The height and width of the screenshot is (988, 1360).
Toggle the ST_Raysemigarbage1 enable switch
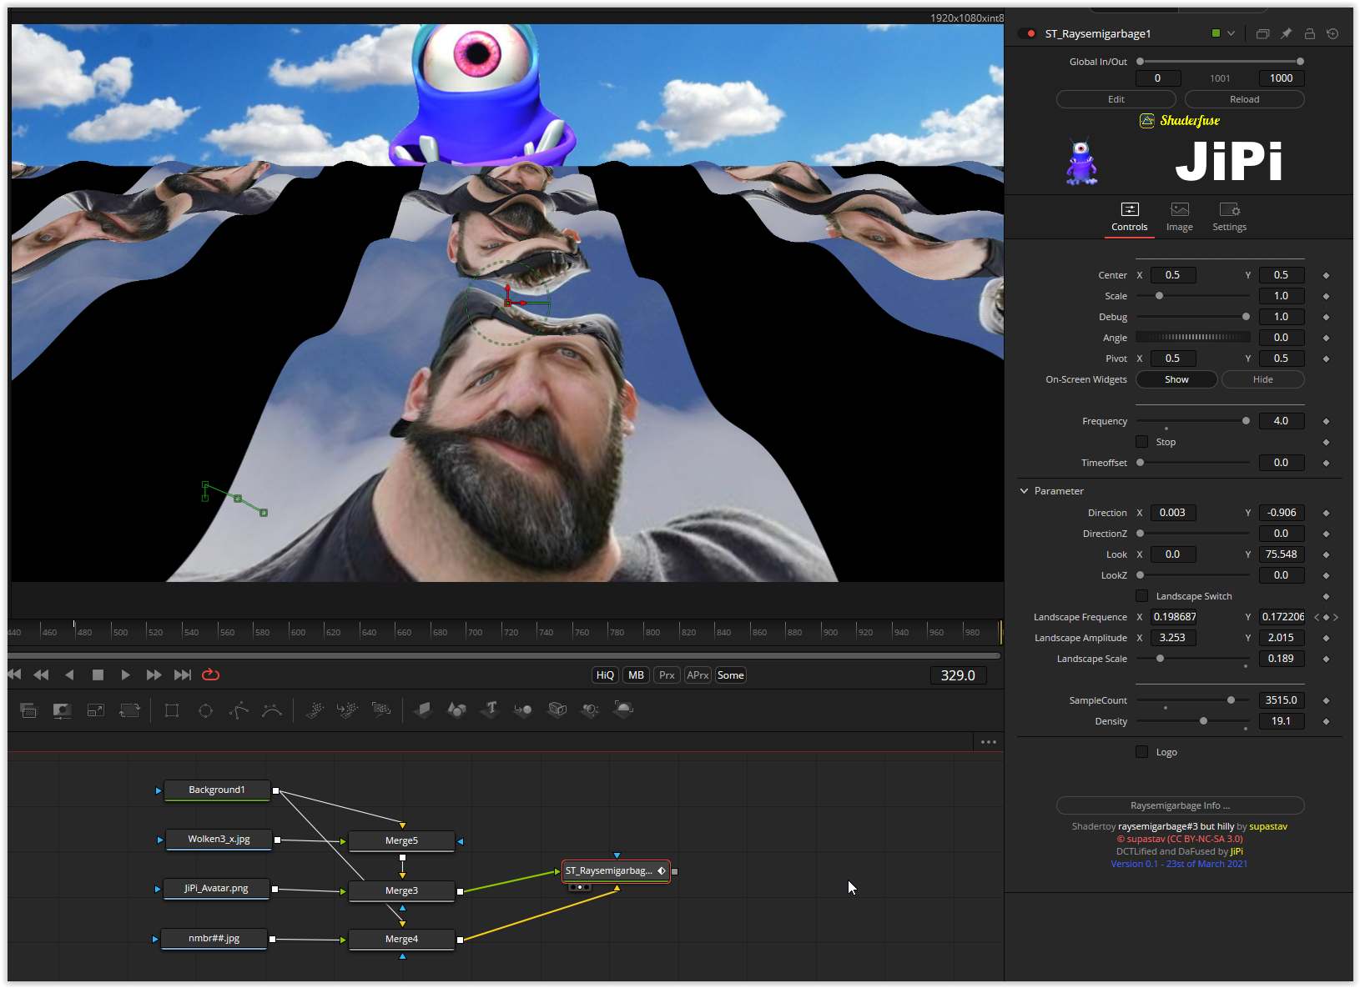[1027, 34]
